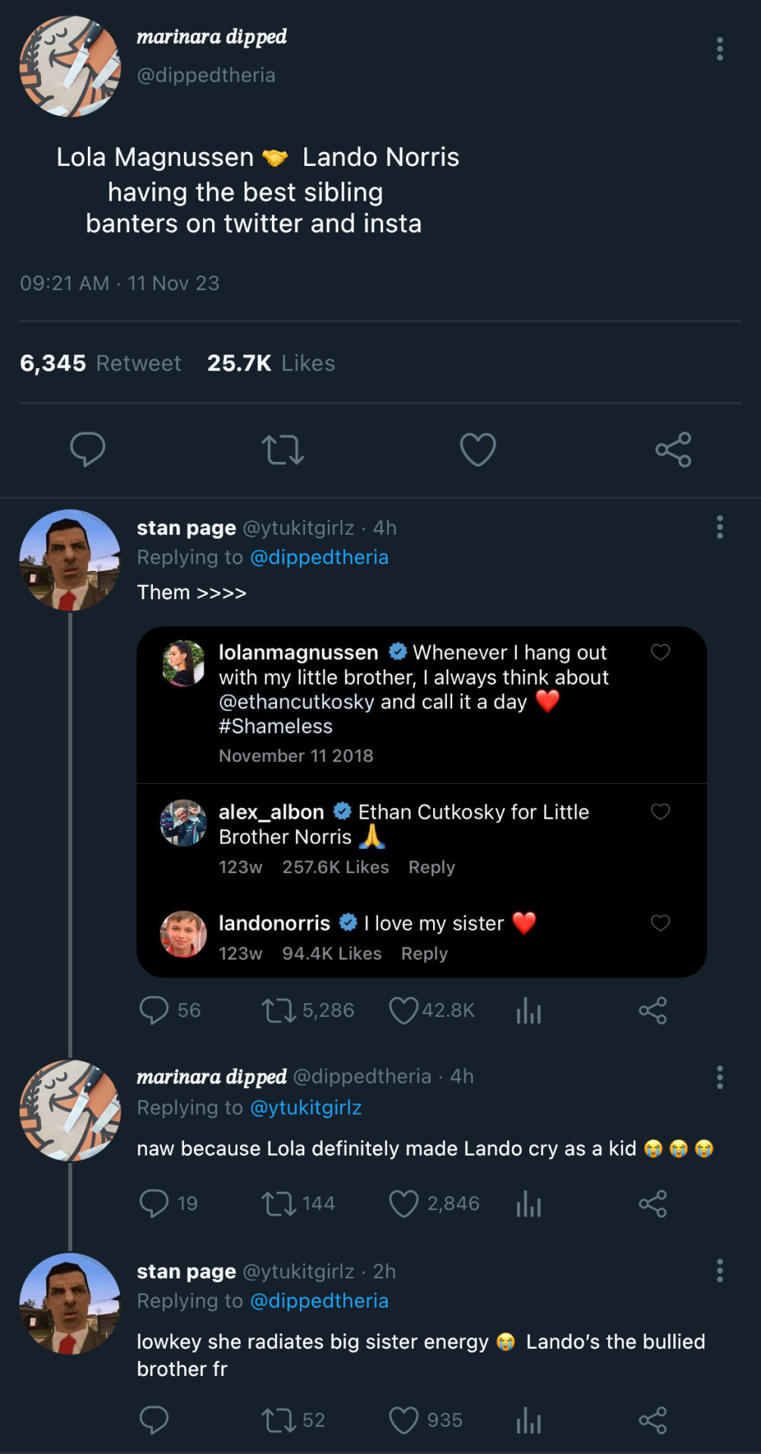This screenshot has width=761, height=1454.
Task: Like the main tweet by @dippedtheria
Action: pos(478,449)
